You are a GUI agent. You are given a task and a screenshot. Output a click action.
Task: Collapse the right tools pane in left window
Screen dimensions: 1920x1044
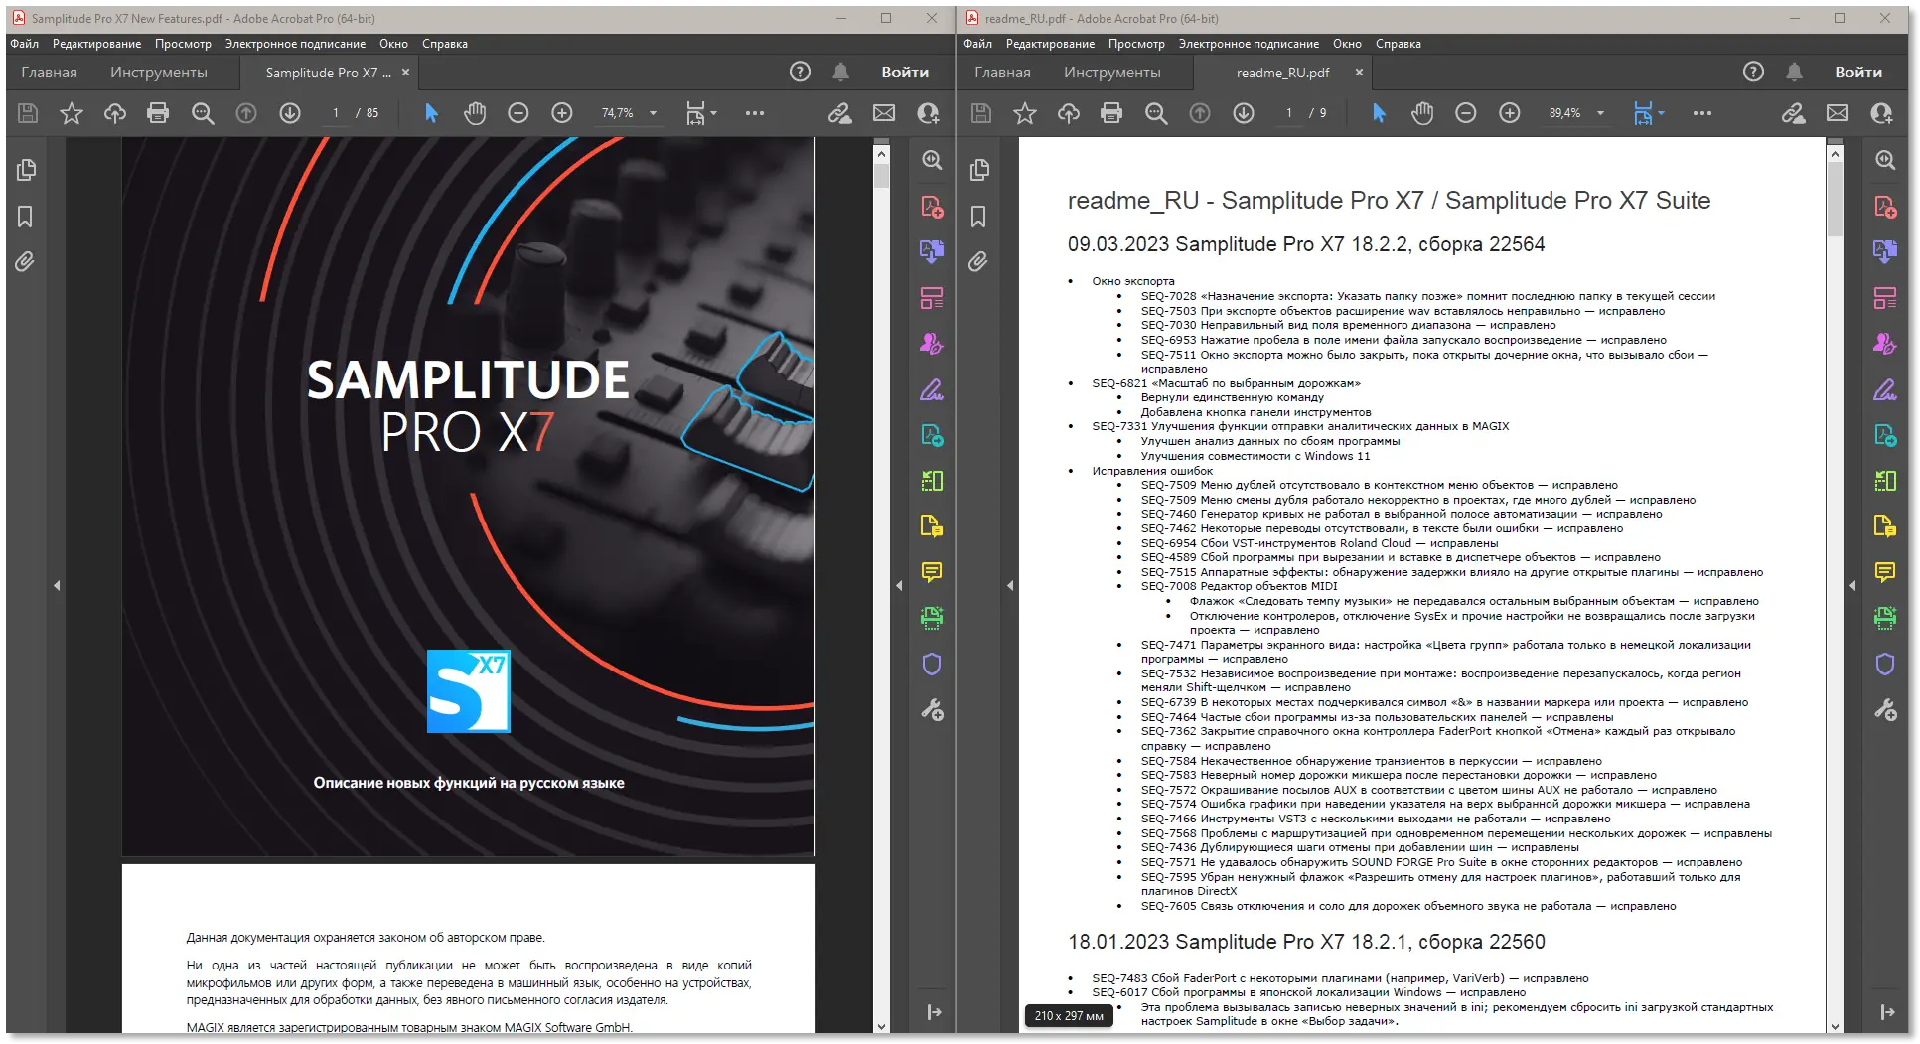pos(934,1012)
